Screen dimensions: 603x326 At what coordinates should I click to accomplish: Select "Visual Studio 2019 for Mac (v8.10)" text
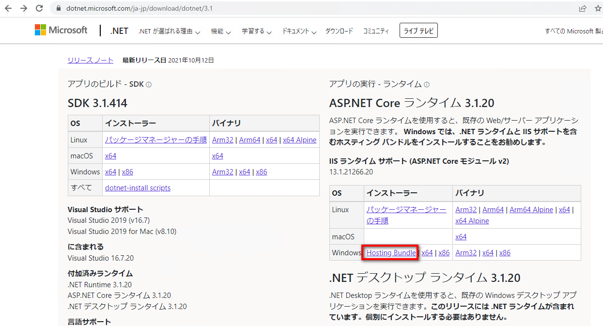tap(122, 232)
